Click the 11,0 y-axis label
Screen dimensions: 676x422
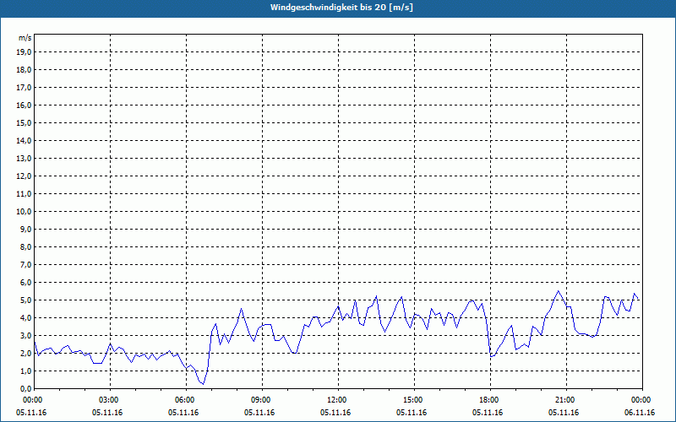24,194
